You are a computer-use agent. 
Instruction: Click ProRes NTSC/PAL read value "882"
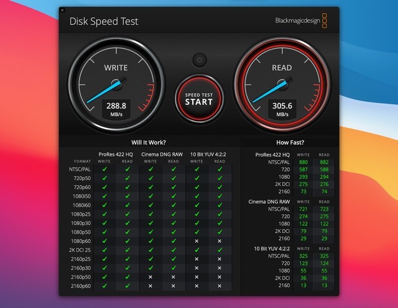click(x=324, y=162)
